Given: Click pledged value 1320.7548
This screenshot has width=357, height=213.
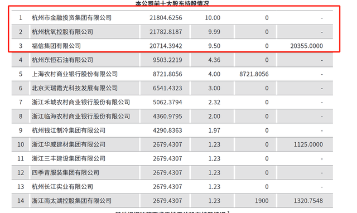Looking at the screenshot, I should pyautogui.click(x=308, y=201).
